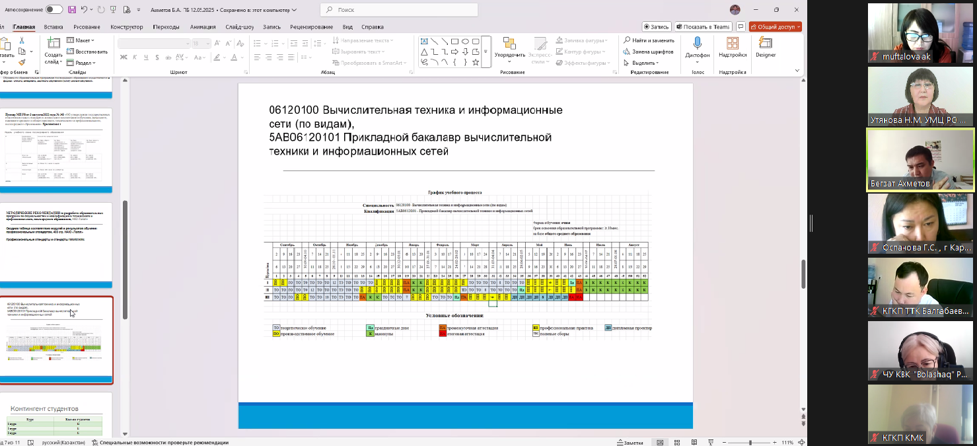Switch to slide sorter view icon
977x446 pixels.
pyautogui.click(x=678, y=442)
